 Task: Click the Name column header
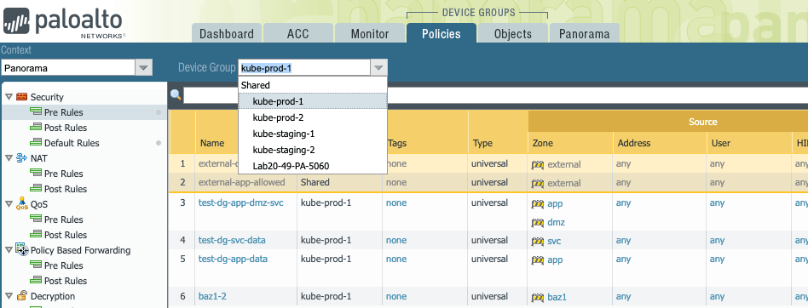pyautogui.click(x=212, y=144)
